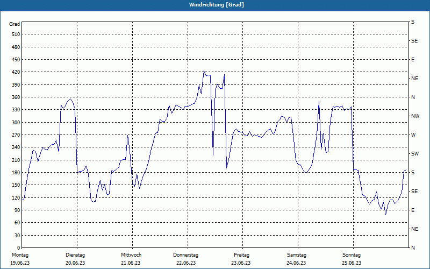This screenshot has height=269, width=430.
Task: Click the date 20.06.23
Action: [x=75, y=263]
